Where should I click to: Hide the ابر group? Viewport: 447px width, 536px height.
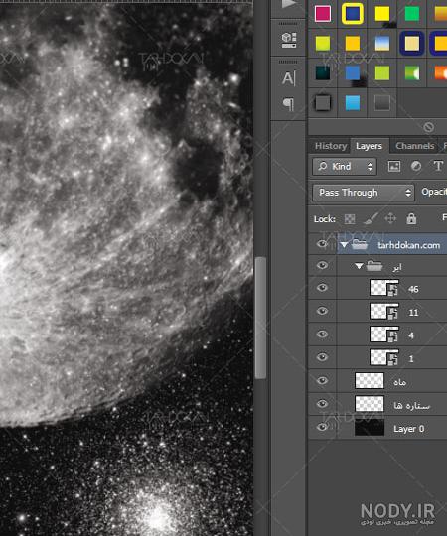coord(322,266)
